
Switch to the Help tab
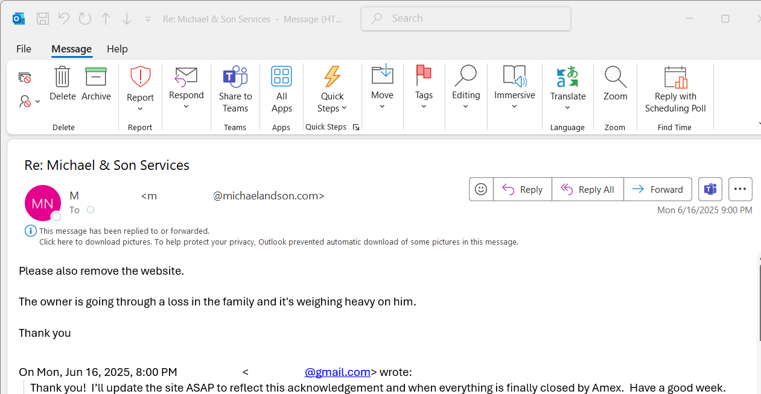point(117,49)
